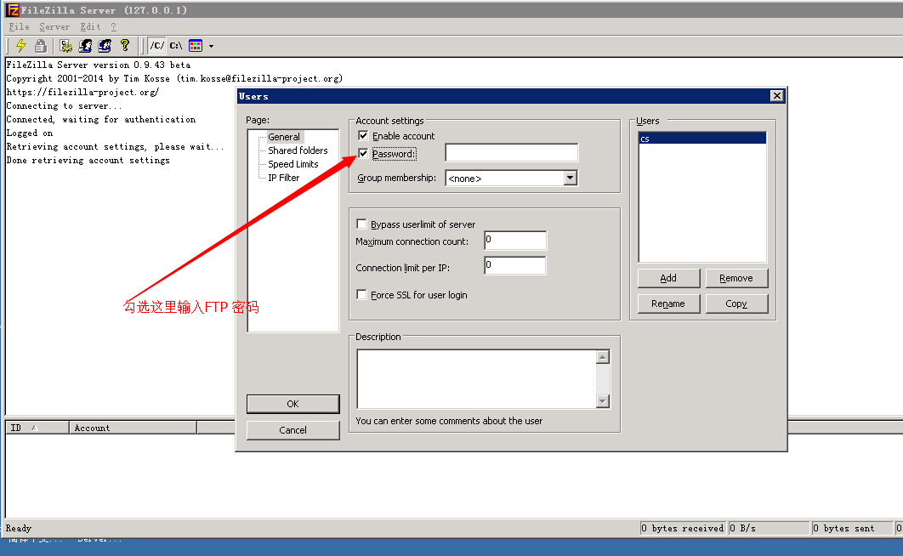Open the ? help menu
This screenshot has width=903, height=556.
113,26
